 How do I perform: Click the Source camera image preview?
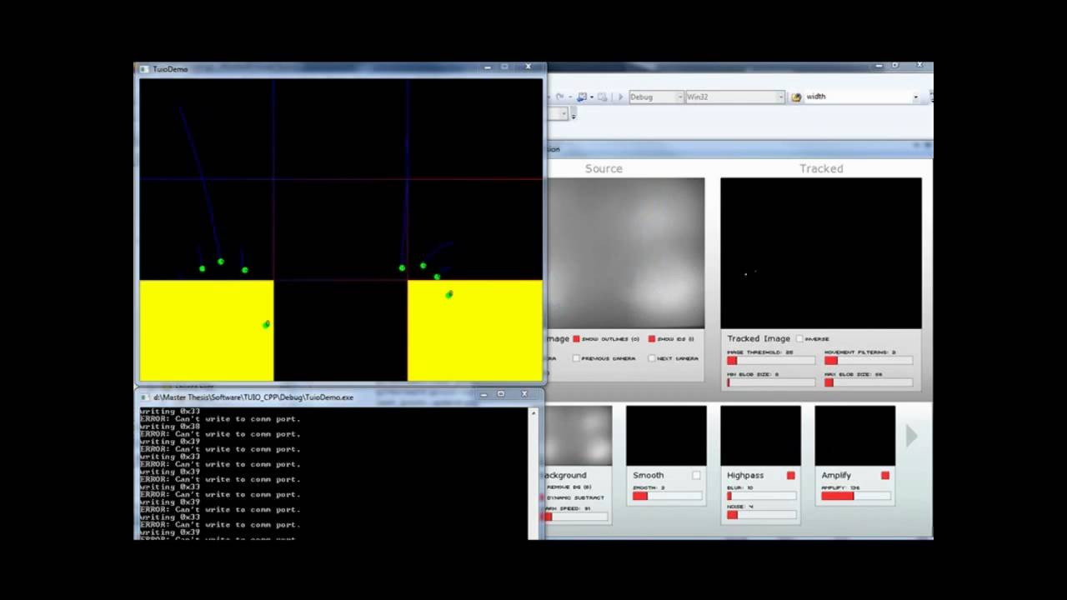[x=625, y=253]
